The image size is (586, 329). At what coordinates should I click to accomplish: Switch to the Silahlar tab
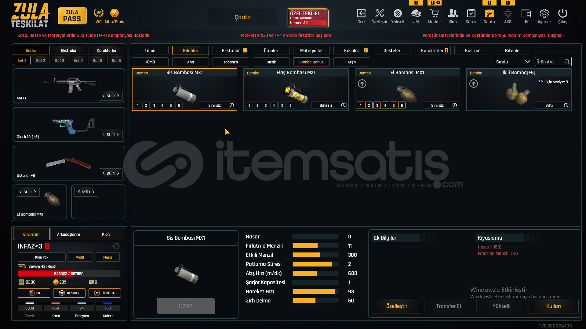pyautogui.click(x=191, y=51)
